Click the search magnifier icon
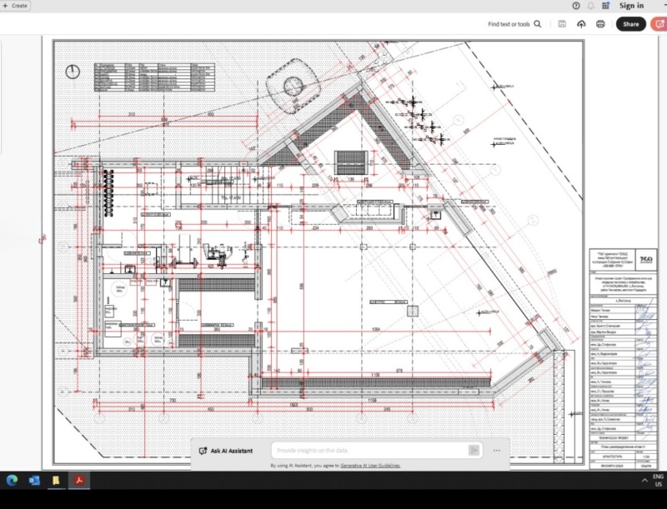The width and height of the screenshot is (667, 509). point(538,24)
